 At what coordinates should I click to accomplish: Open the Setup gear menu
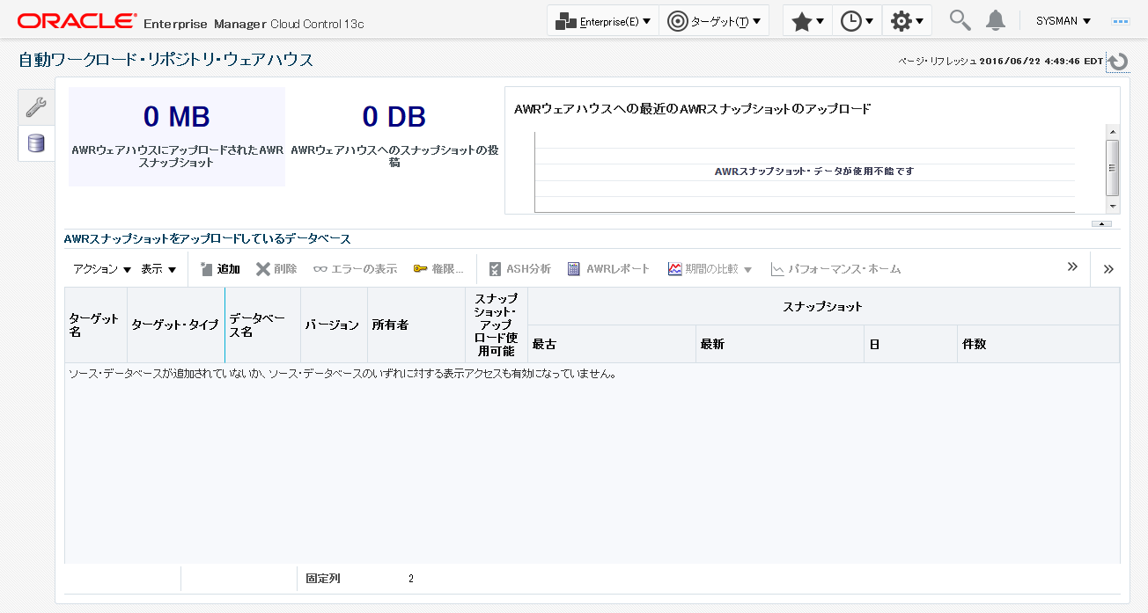[906, 21]
